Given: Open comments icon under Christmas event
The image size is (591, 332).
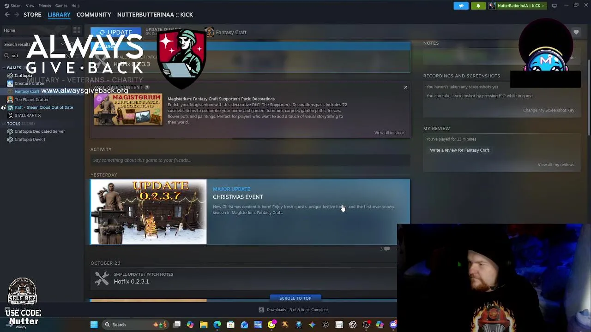Looking at the screenshot, I should point(386,249).
